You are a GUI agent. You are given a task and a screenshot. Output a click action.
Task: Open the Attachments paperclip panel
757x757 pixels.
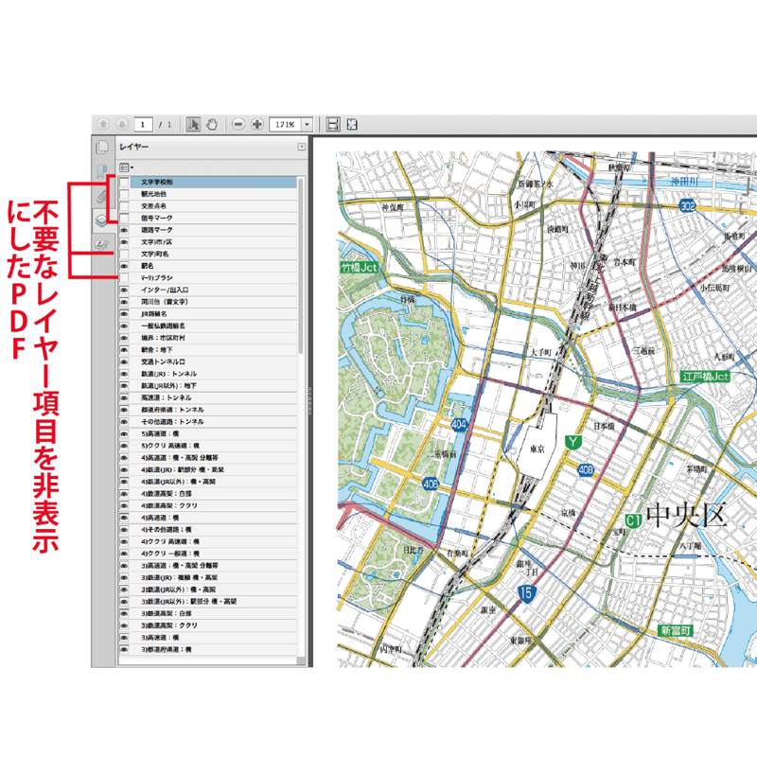click(x=102, y=196)
